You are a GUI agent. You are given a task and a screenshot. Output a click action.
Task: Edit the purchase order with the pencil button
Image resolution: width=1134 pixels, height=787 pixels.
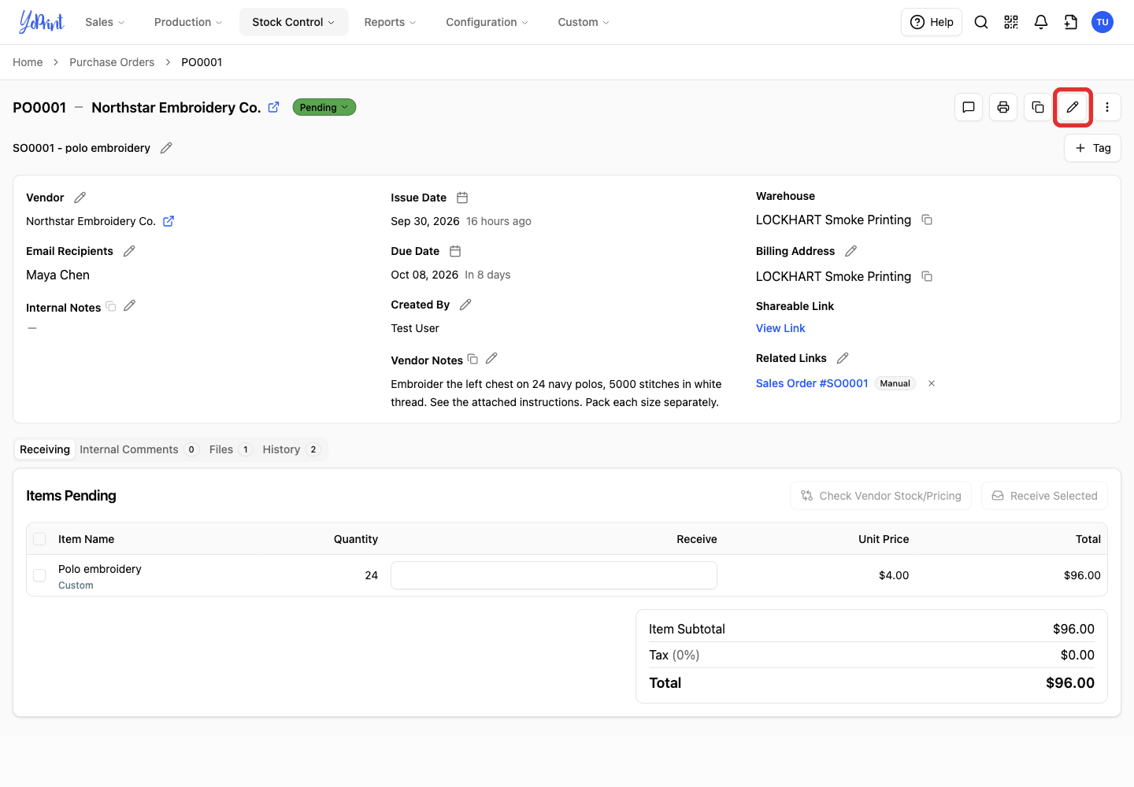coord(1073,107)
